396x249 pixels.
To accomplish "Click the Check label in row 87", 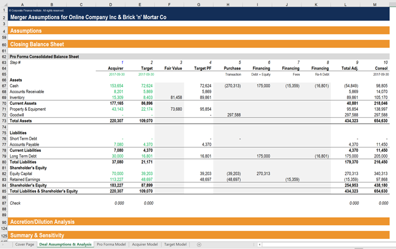I will (15, 203).
